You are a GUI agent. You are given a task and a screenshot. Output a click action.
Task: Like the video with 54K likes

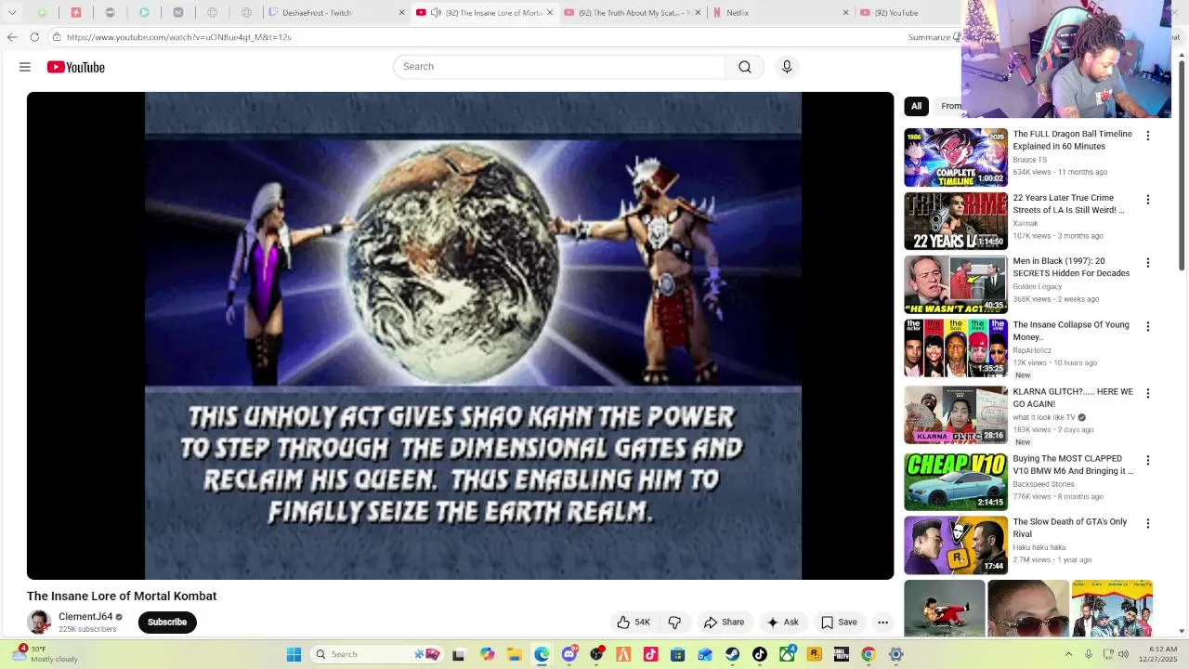[634, 623]
